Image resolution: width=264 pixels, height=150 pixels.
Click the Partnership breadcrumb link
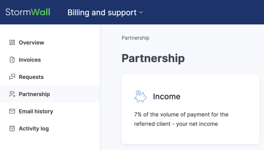tap(136, 38)
